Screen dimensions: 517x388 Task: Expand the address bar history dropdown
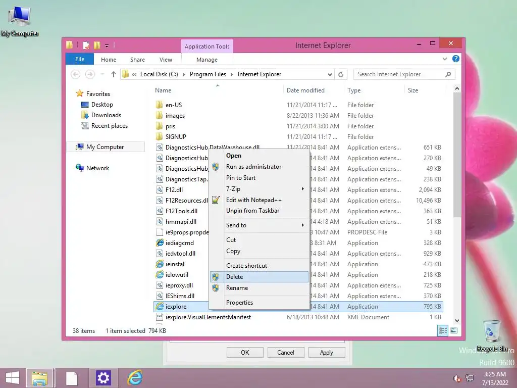pyautogui.click(x=330, y=75)
